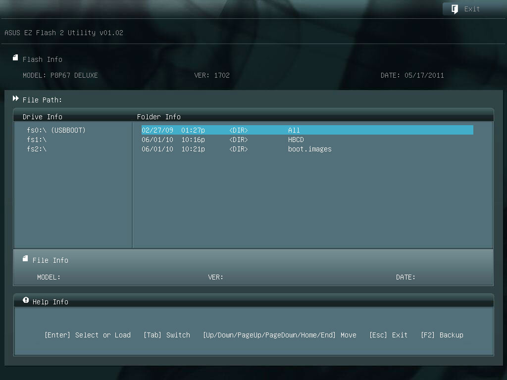Click the Help Info heading
Image resolution: width=507 pixels, height=380 pixels.
click(x=51, y=302)
